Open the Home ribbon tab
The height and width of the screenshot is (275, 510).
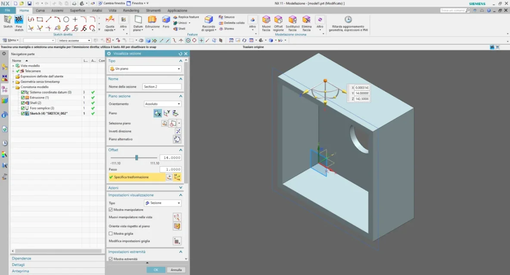(24, 10)
